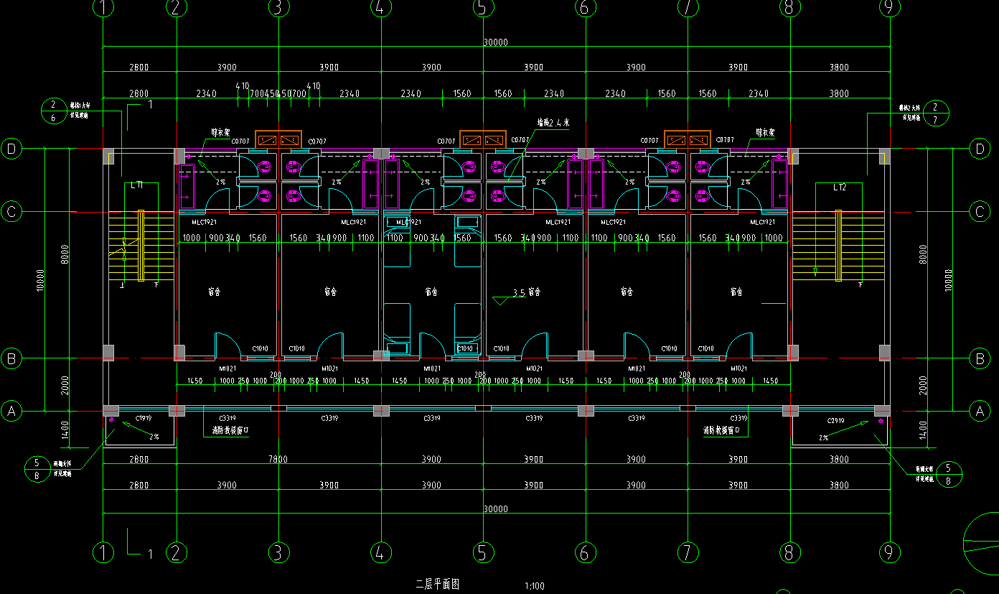This screenshot has height=594, width=999.
Task: Click the yellow LT2 stair handrail
Action: (838, 246)
